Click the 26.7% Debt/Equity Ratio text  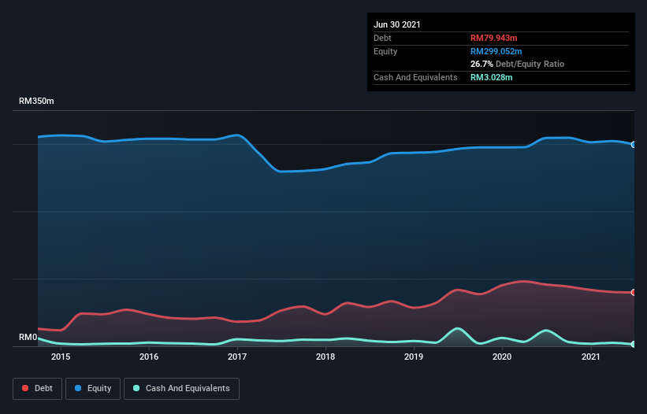click(518, 64)
